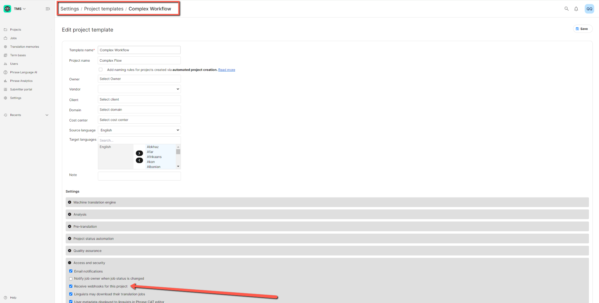Open the TMS product switcher dropdown
The image size is (599, 303).
tap(20, 9)
